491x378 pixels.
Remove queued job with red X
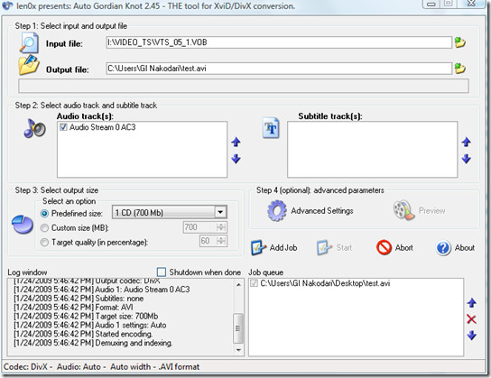[471, 319]
